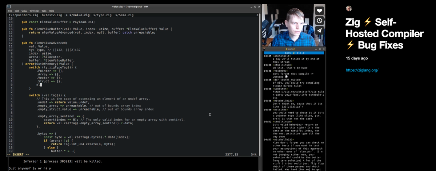Click 'pub fn elemValueAdvanced(' line

pyautogui.click(x=44, y=43)
